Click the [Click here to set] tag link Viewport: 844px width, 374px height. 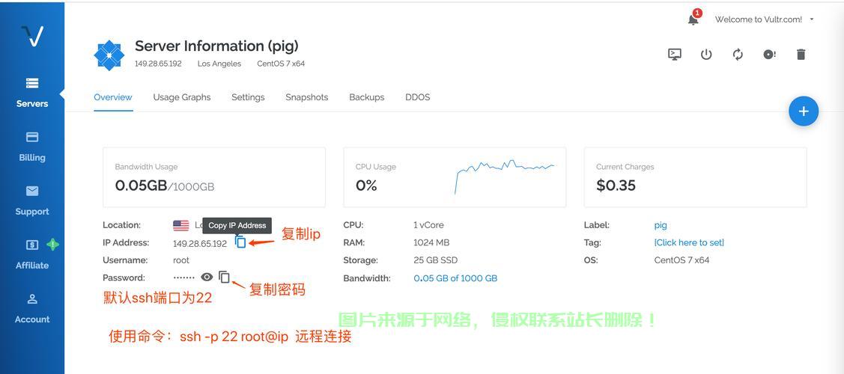click(689, 242)
